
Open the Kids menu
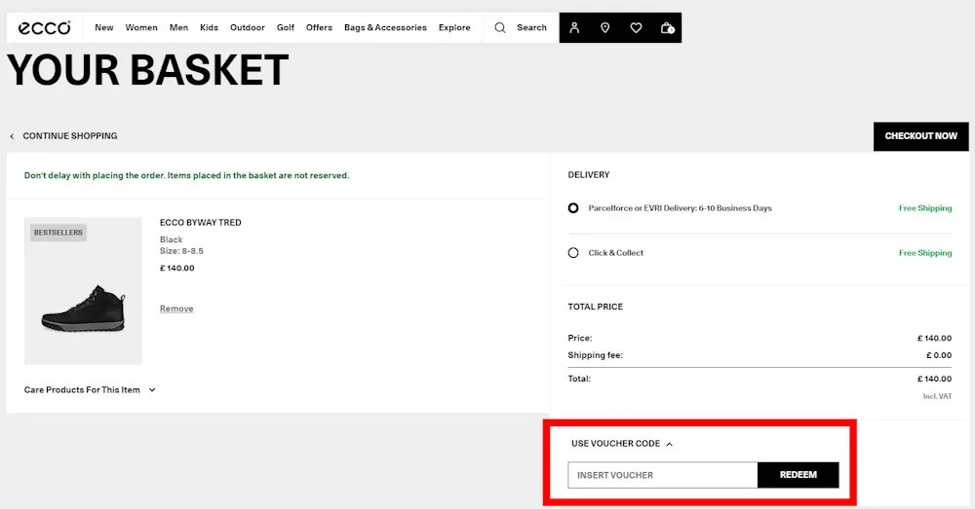pos(209,27)
